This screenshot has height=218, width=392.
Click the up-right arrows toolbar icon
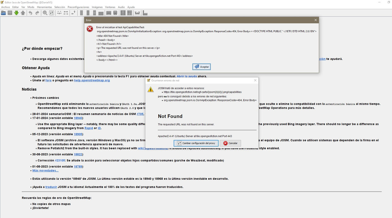(73, 13)
